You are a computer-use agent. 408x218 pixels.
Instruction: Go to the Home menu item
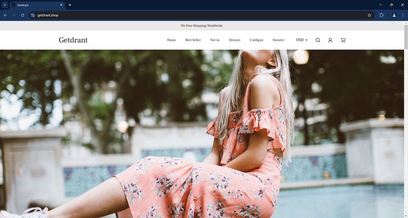(171, 40)
